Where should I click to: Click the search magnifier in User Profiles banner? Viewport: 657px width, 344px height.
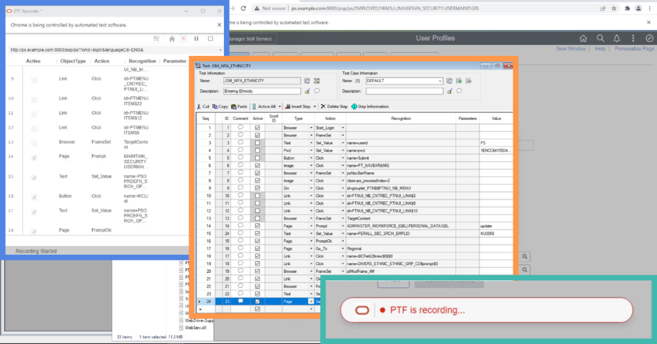tap(601, 38)
